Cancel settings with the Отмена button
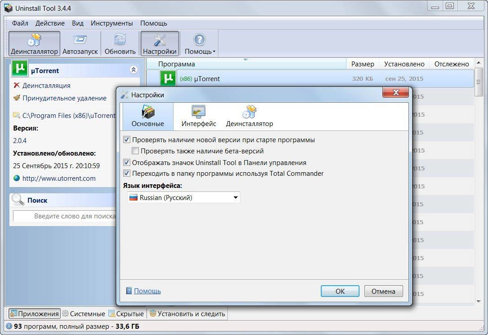The image size is (488, 335). click(383, 291)
